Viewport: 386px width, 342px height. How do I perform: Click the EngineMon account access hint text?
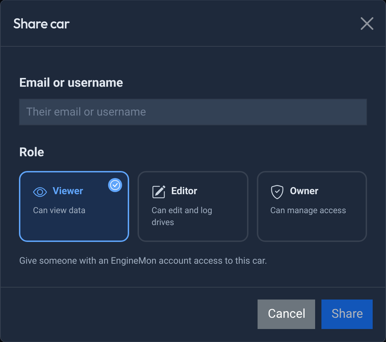point(143,261)
